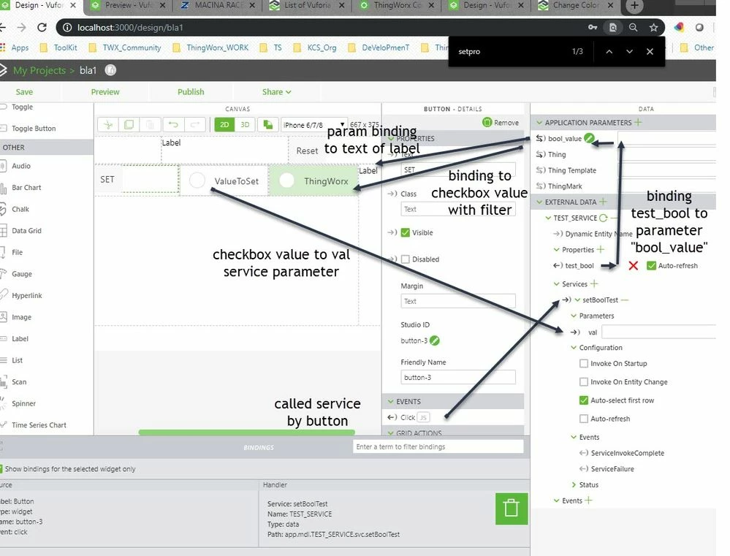The image size is (730, 556).
Task: Click the green layers icon next to 3D
Action: click(x=267, y=124)
